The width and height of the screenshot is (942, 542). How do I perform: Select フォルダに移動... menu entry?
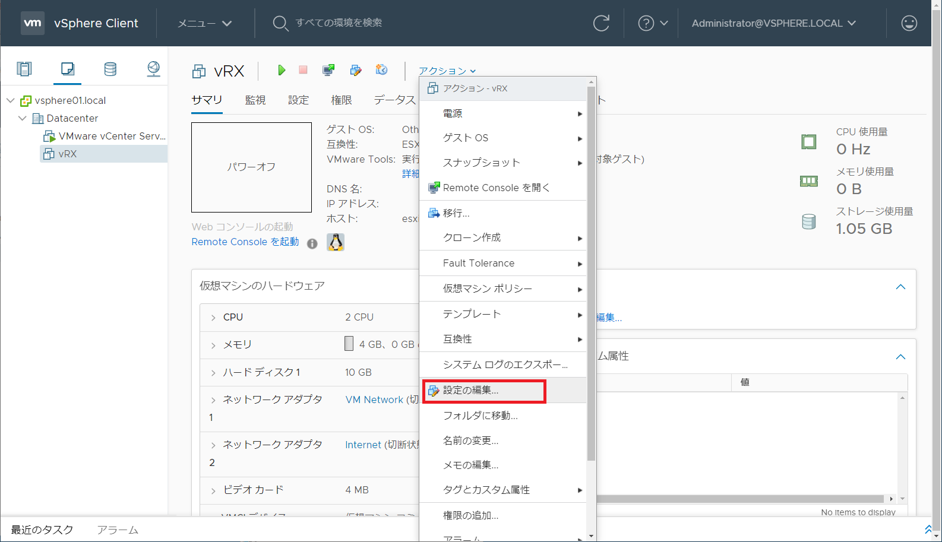(x=502, y=416)
